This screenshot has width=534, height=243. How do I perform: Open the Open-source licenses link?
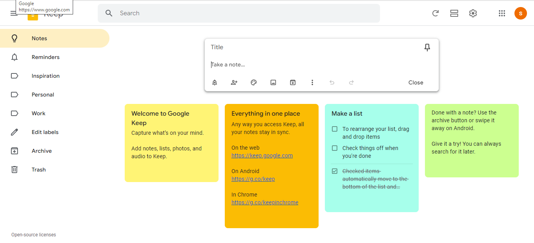coord(34,235)
